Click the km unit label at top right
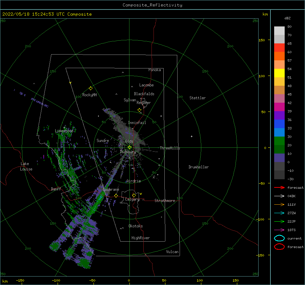The width and height of the screenshot is (305, 285). pyautogui.click(x=265, y=14)
